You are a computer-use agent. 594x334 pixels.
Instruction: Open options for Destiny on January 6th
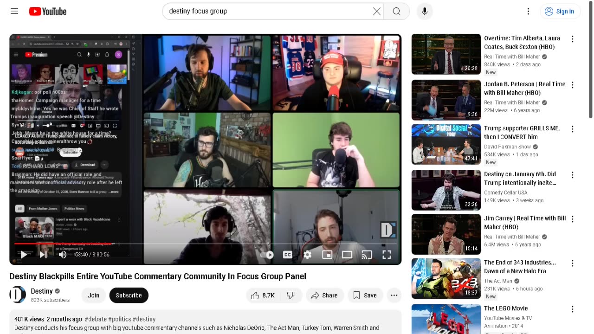pos(572,175)
